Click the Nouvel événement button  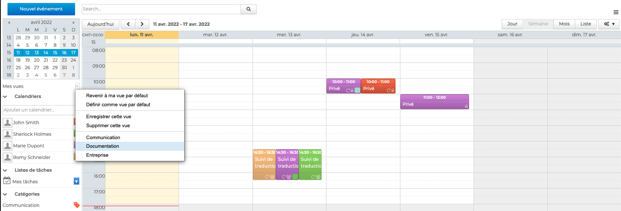pyautogui.click(x=41, y=9)
